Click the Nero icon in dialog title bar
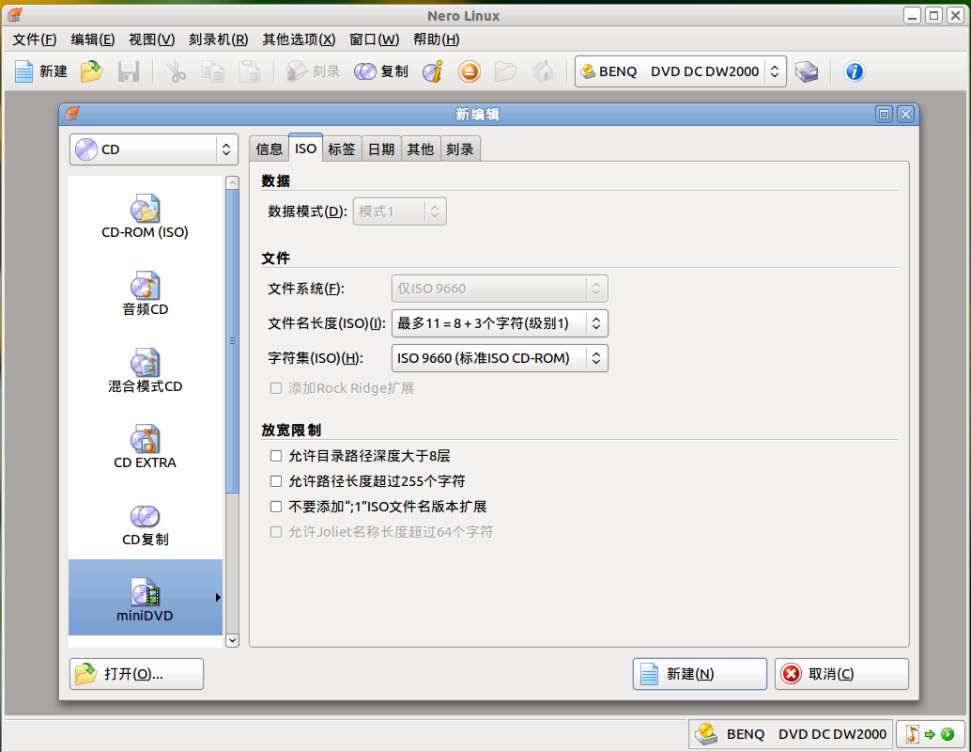The width and height of the screenshot is (971, 752). click(x=72, y=114)
